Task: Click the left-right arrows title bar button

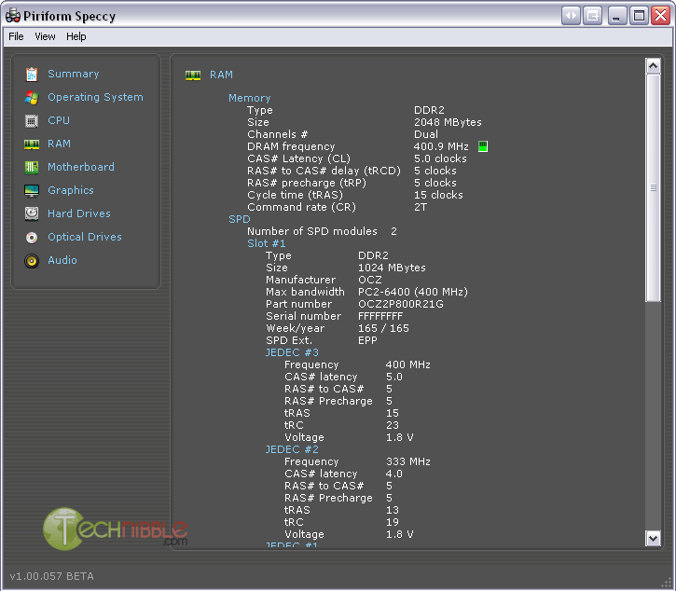Action: (x=571, y=16)
